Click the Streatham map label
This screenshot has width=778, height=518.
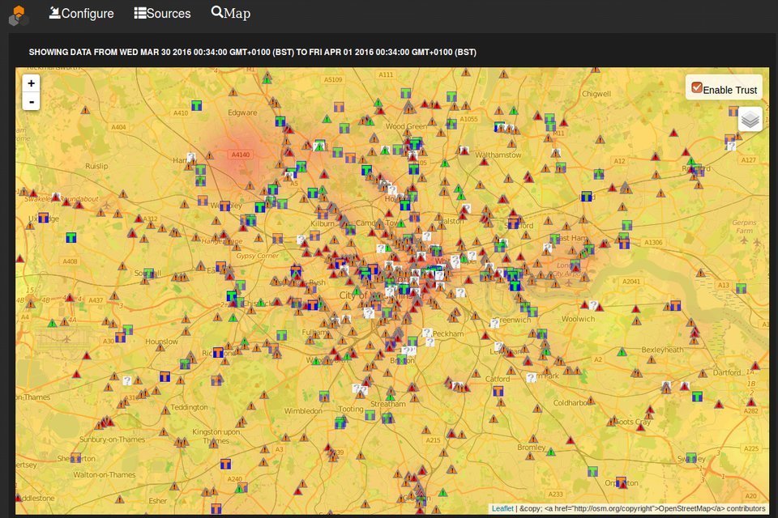(x=388, y=404)
